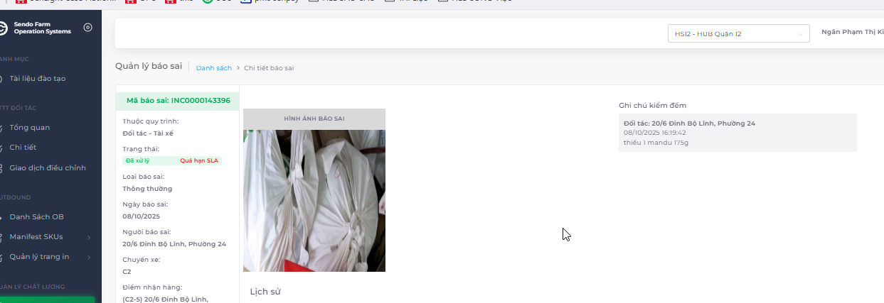Viewport: 884px width, 303px height.
Task: Click the Chi tiết báo sai breadcrumb
Action: pyautogui.click(x=269, y=68)
